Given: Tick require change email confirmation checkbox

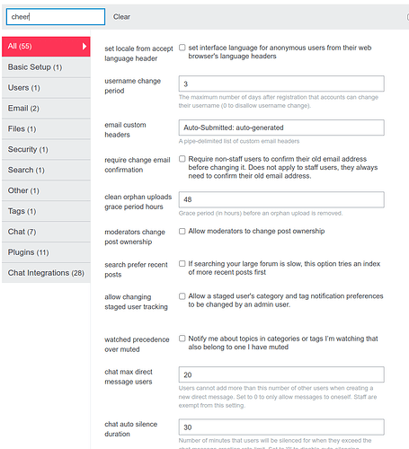Looking at the screenshot, I should tap(182, 159).
